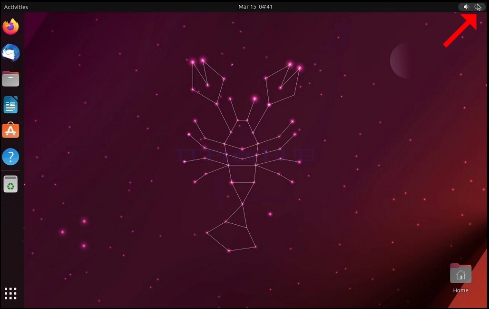Show Applications grid at dock bottom
The height and width of the screenshot is (309, 489).
(x=10, y=293)
